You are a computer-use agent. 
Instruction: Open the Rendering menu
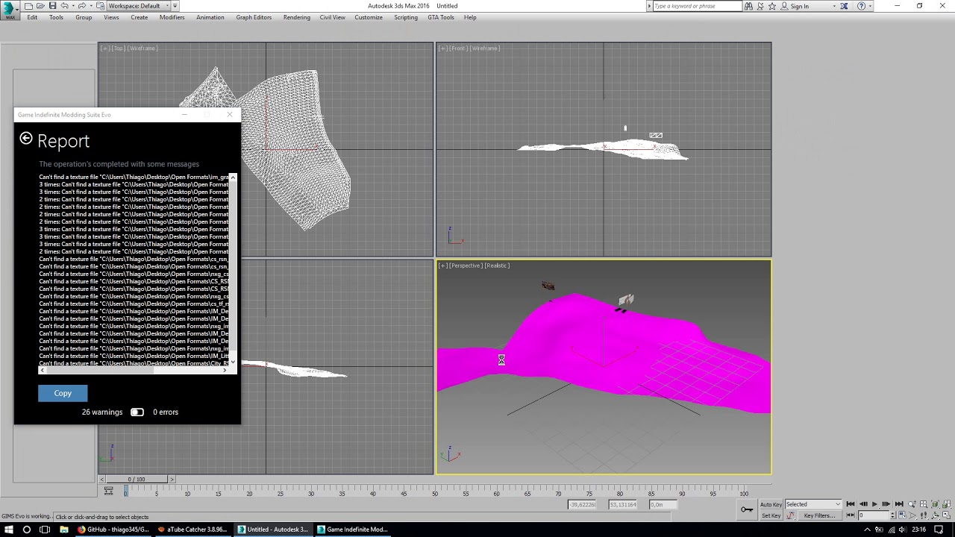[296, 17]
